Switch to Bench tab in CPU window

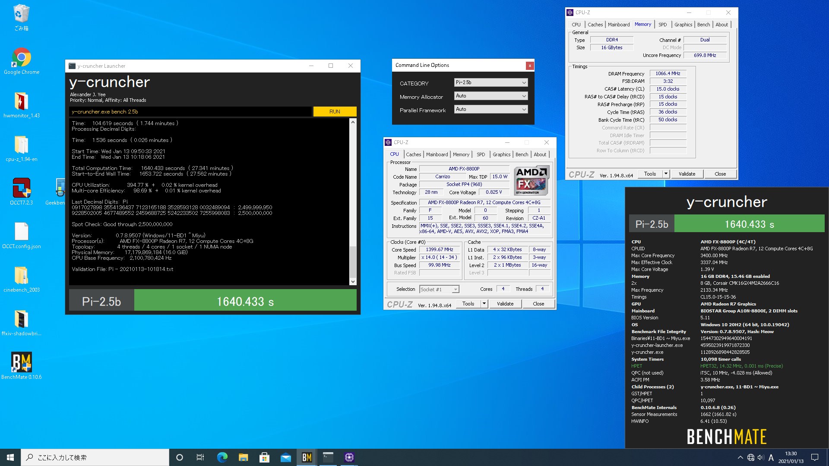coord(522,154)
